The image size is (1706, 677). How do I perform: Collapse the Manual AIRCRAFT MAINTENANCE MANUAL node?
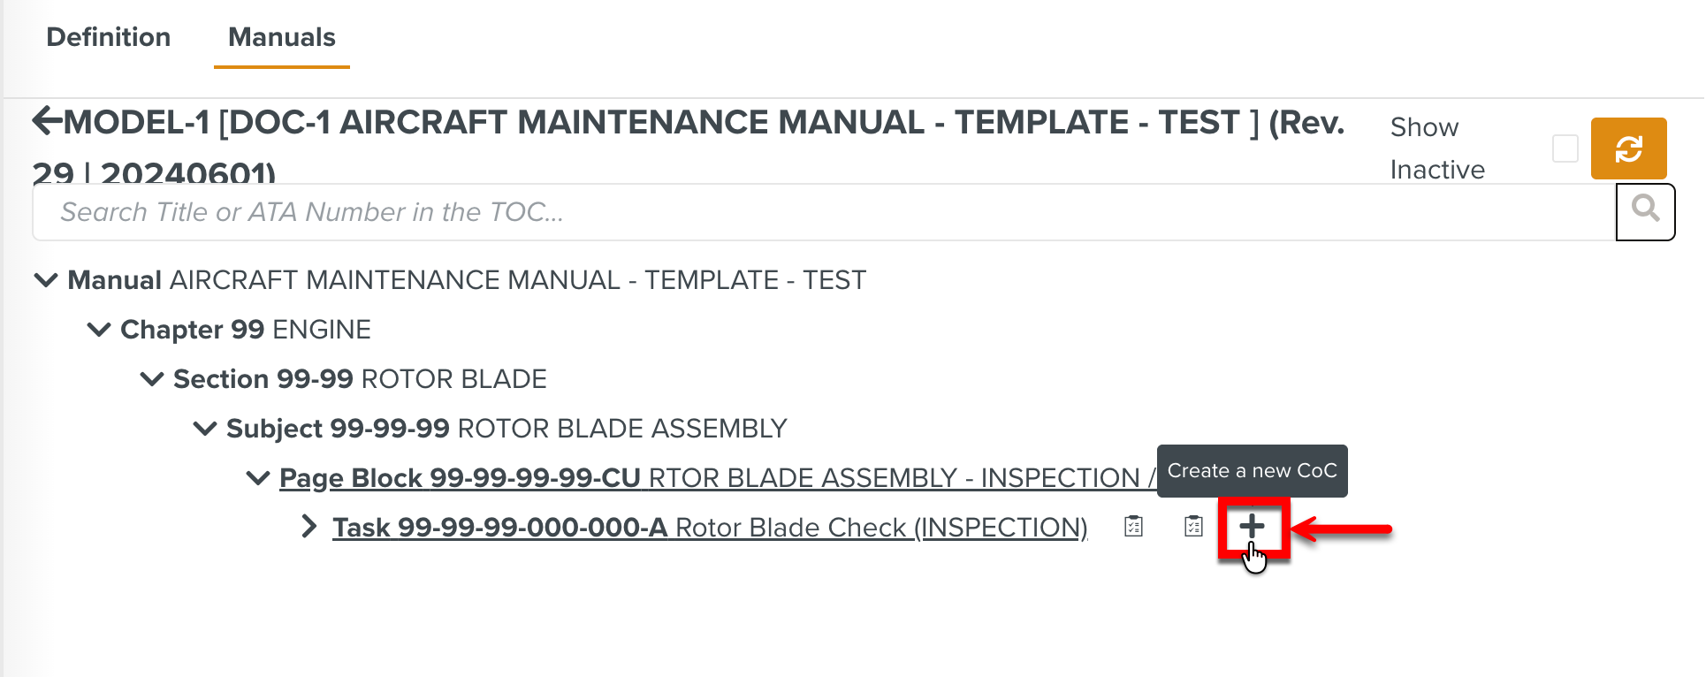point(45,280)
